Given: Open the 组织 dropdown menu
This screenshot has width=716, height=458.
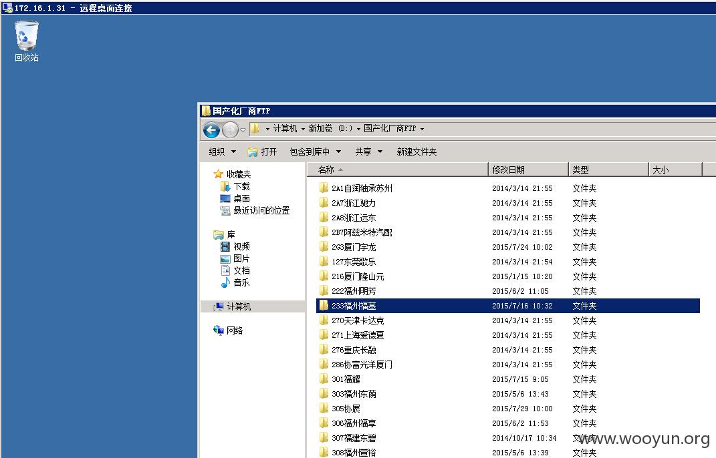Looking at the screenshot, I should [223, 152].
